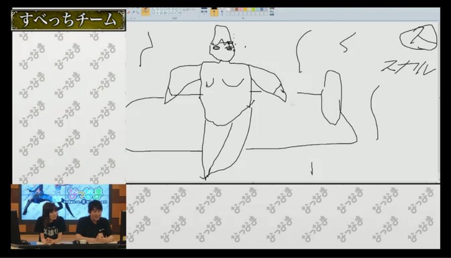Select the Color 1 button
Image resolution: width=451 pixels, height=258 pixels.
[x=214, y=12]
